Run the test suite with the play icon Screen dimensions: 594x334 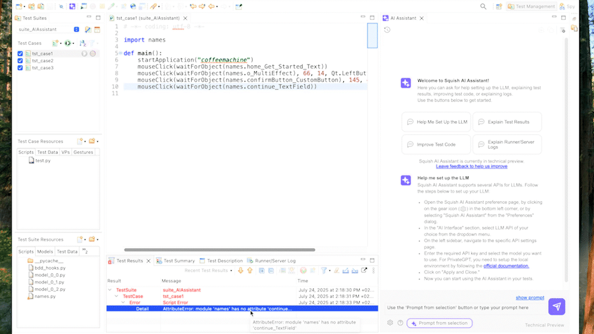click(67, 43)
